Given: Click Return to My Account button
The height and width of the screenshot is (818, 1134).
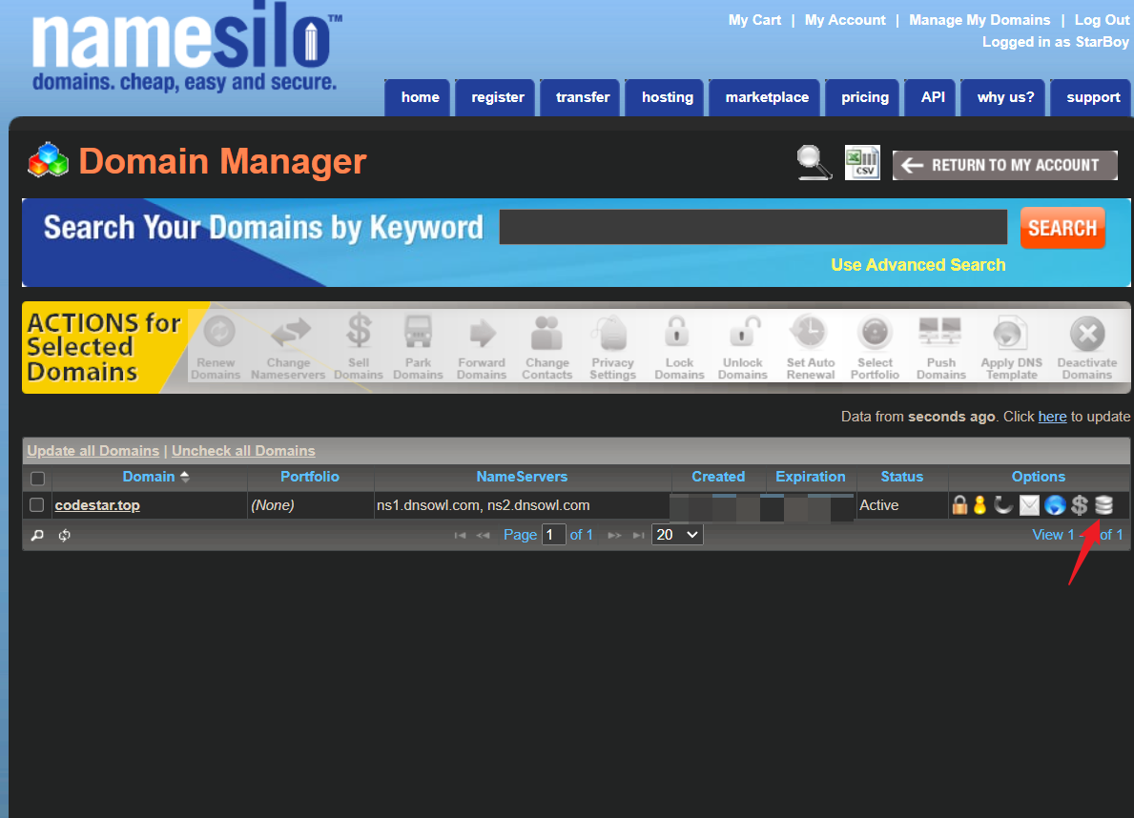Looking at the screenshot, I should tap(1005, 165).
